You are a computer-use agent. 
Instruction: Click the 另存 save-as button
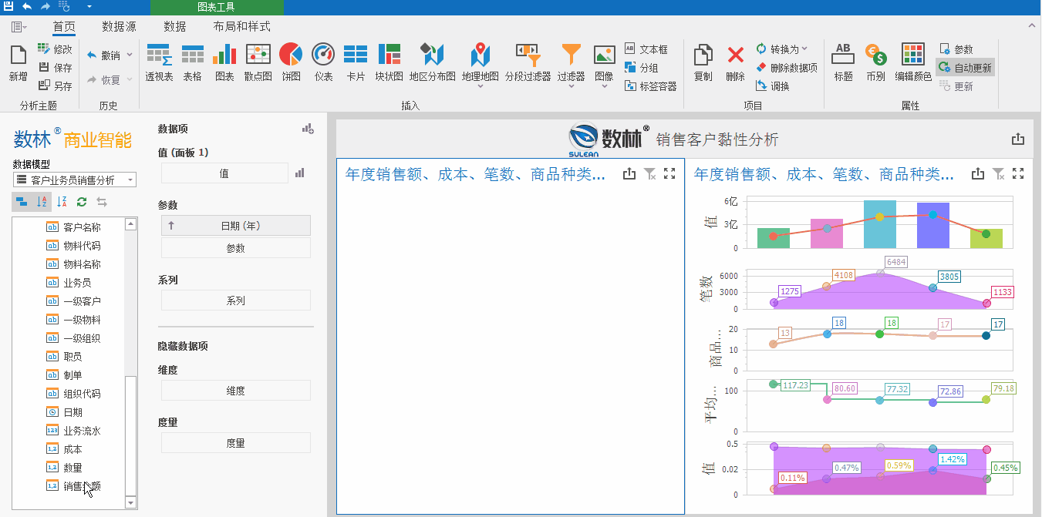(x=55, y=86)
